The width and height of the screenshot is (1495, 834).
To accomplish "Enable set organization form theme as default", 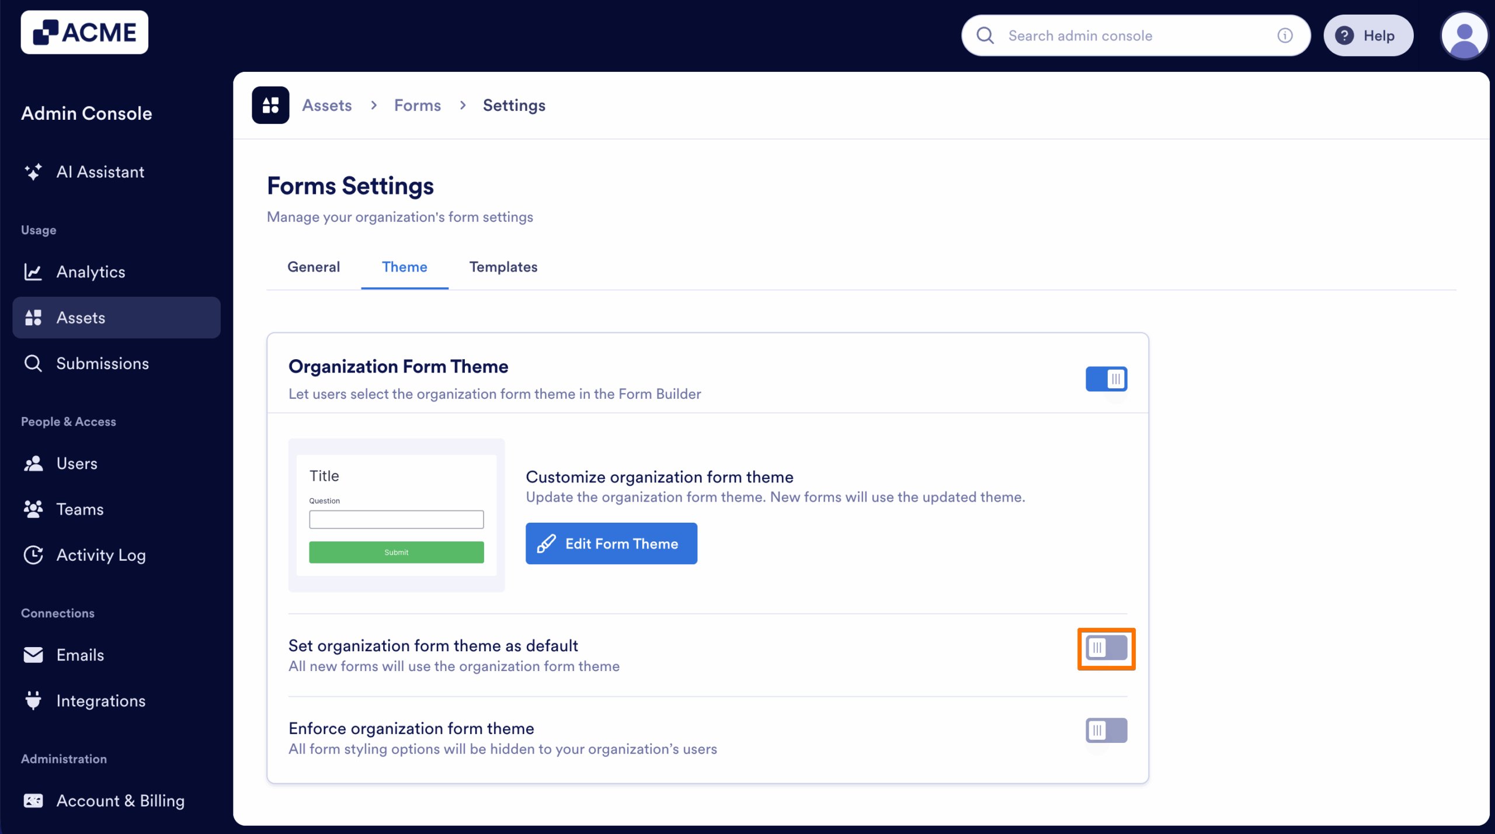I will click(1105, 648).
